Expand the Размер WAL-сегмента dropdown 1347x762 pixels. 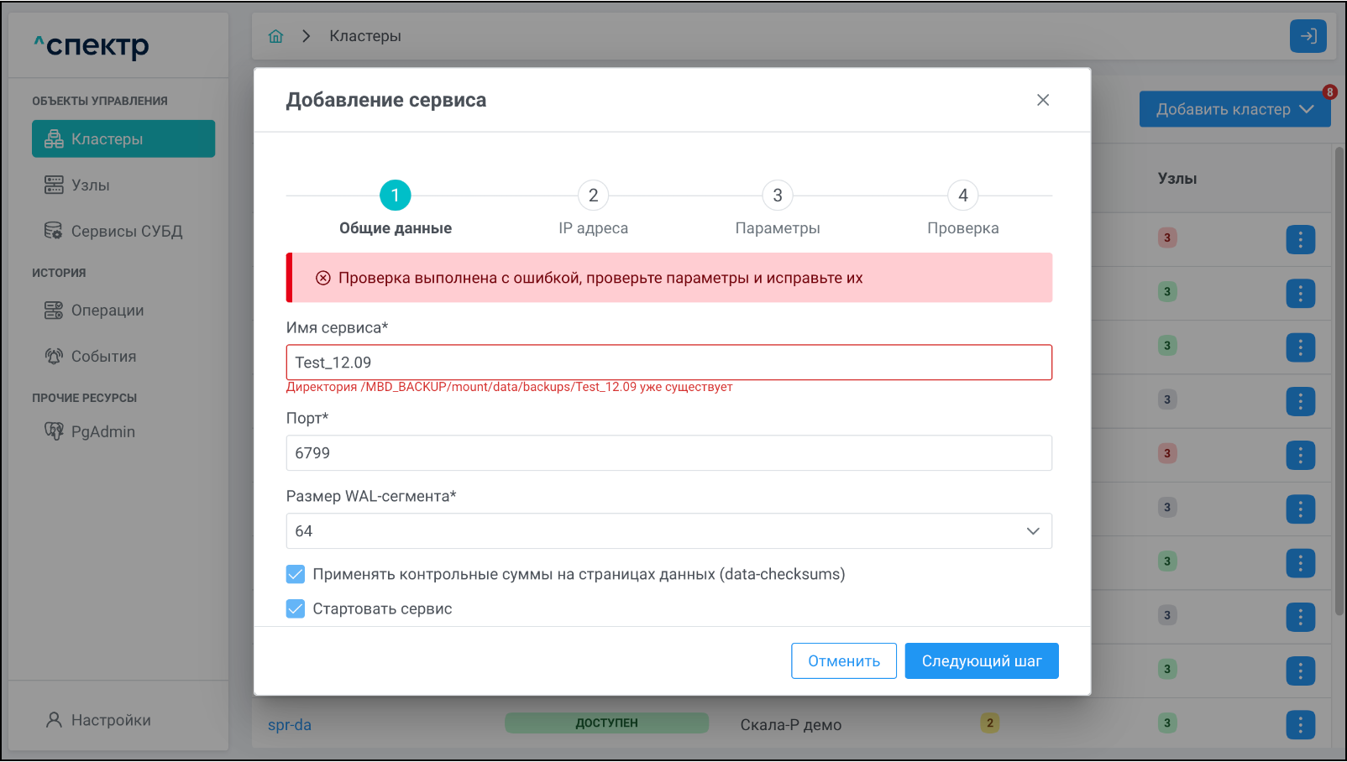pos(668,531)
